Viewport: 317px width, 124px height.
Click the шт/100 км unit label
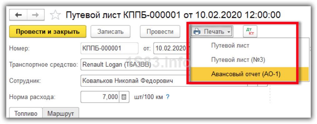pyautogui.click(x=148, y=97)
